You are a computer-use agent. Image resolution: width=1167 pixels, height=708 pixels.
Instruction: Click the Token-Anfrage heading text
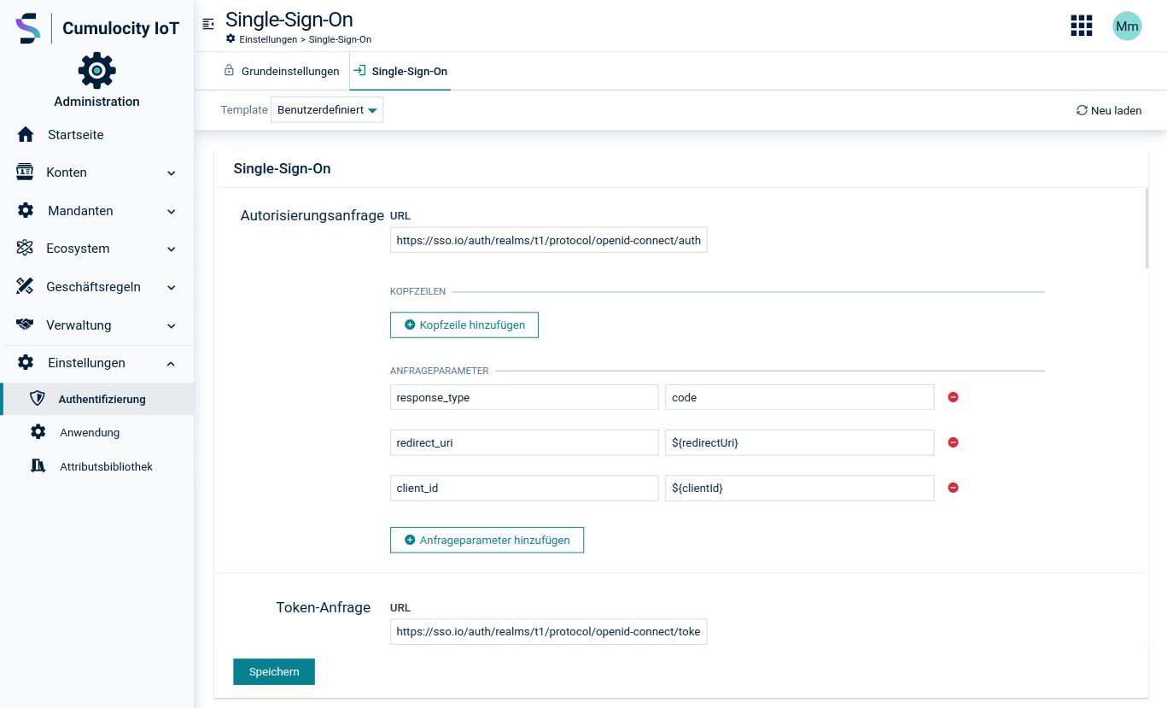(x=324, y=607)
